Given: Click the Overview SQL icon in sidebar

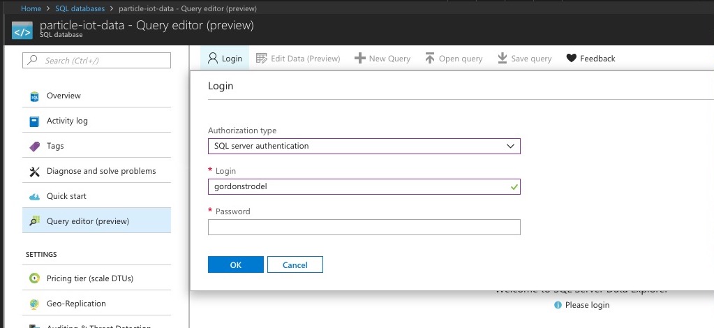Looking at the screenshot, I should point(34,96).
